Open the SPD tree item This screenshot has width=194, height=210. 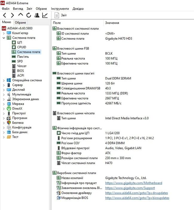(x=20, y=61)
